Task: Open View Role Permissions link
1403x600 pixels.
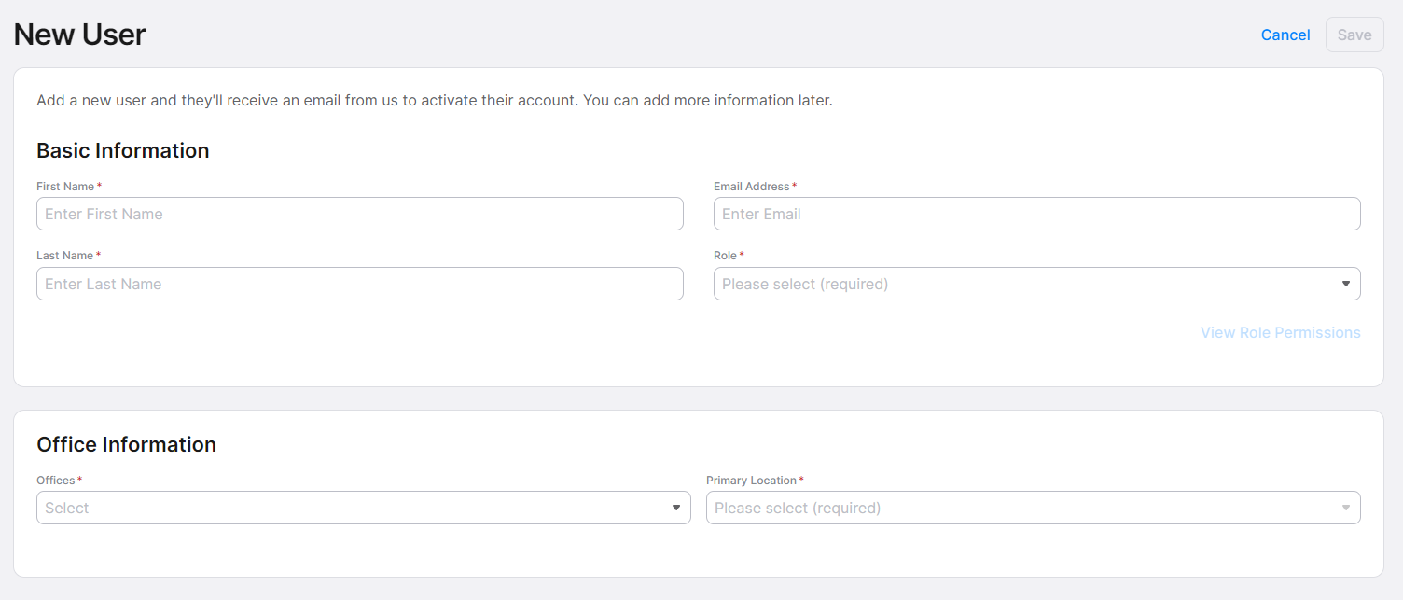Action: pos(1280,332)
